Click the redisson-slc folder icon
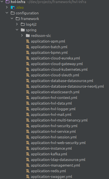109x179 pixels. click(x=28, y=36)
